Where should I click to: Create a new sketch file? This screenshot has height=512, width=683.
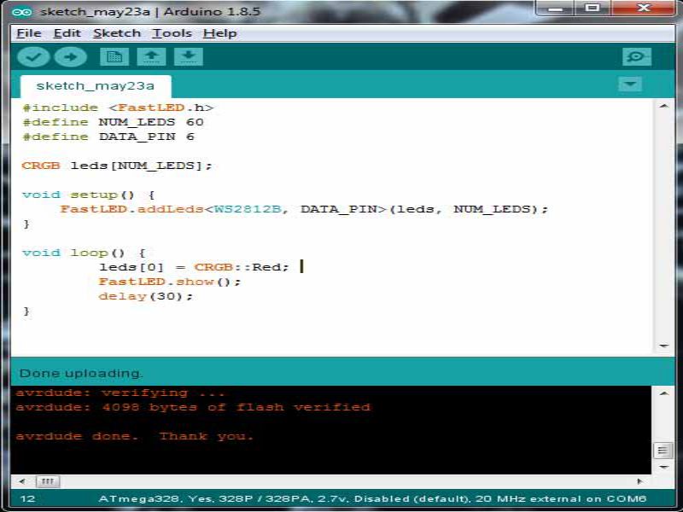114,57
